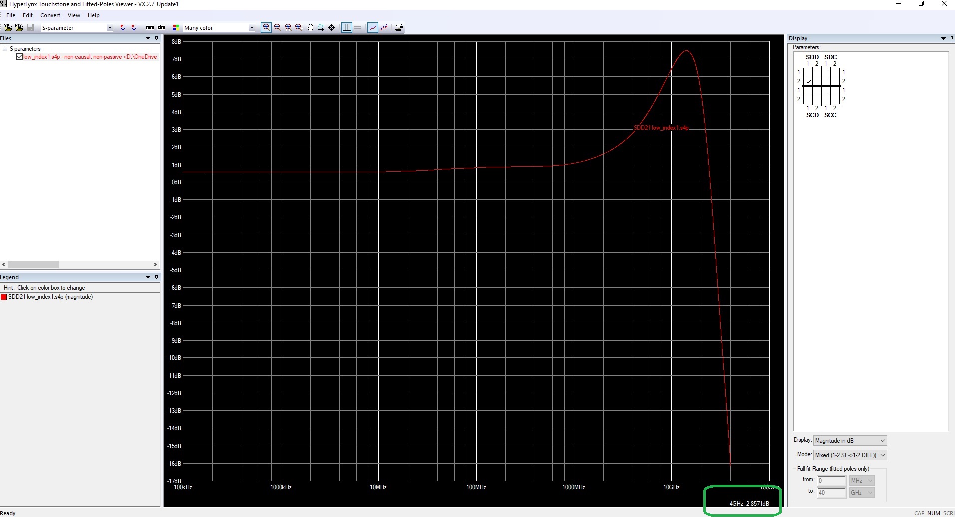Open the Many color scheme dropdown
Image resolution: width=955 pixels, height=517 pixels.
[251, 28]
